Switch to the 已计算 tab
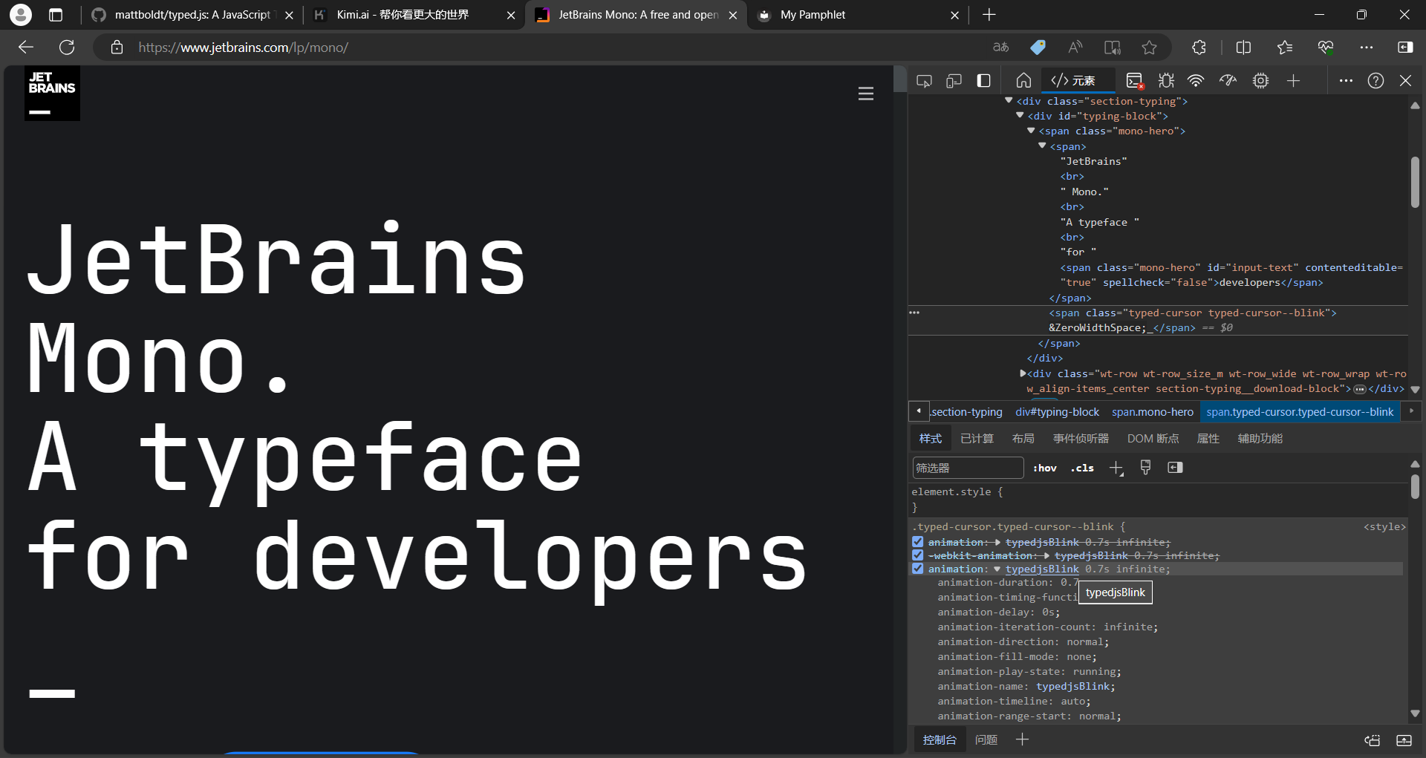The width and height of the screenshot is (1426, 758). pyautogui.click(x=977, y=439)
